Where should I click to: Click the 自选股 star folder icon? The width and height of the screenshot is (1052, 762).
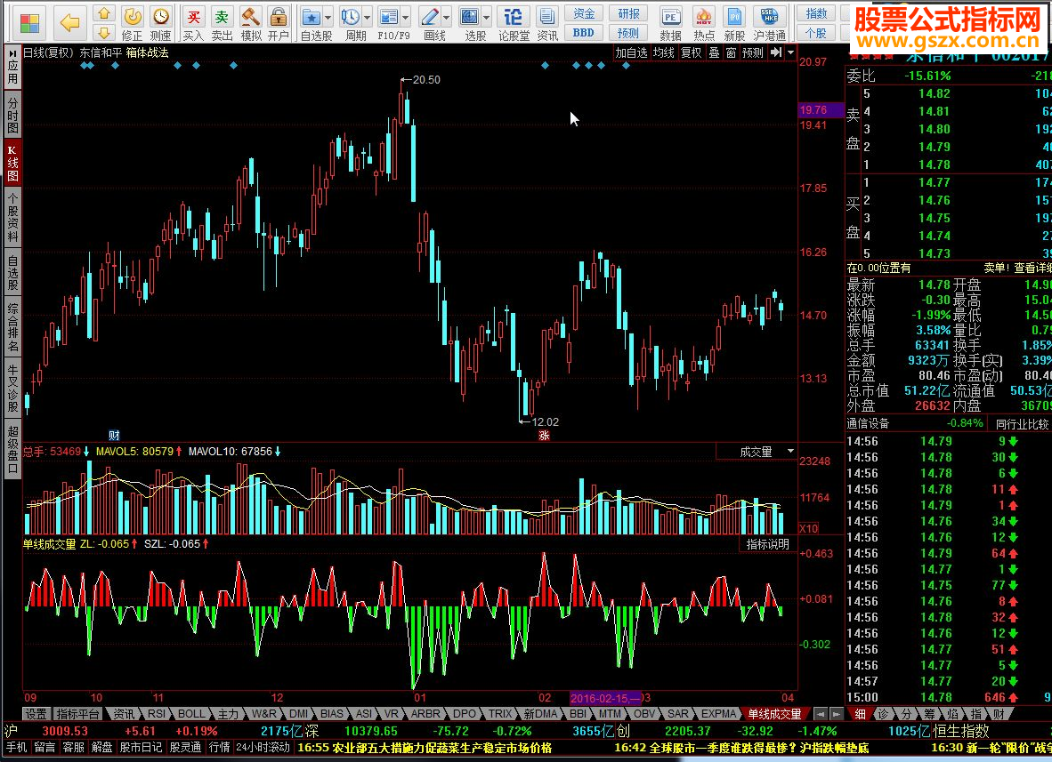[x=312, y=17]
